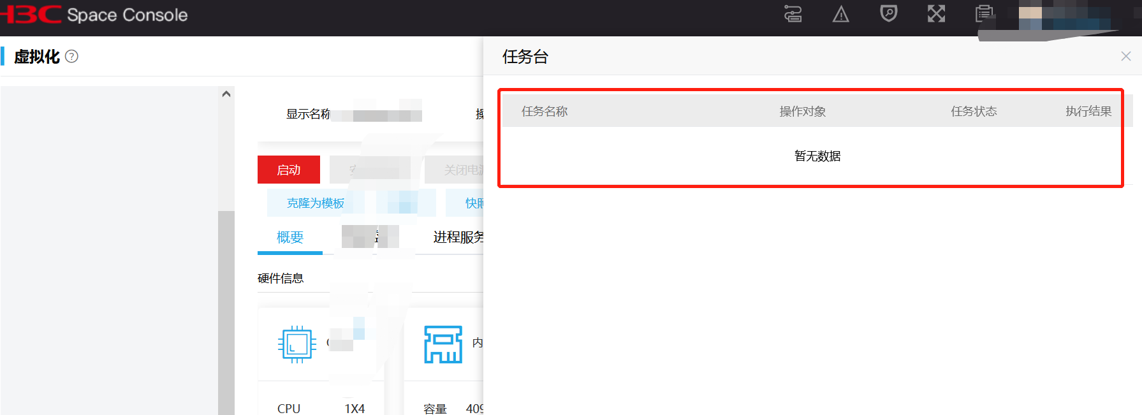This screenshot has height=415, width=1142.
Task: Open the alarm warning triangle icon
Action: [840, 14]
